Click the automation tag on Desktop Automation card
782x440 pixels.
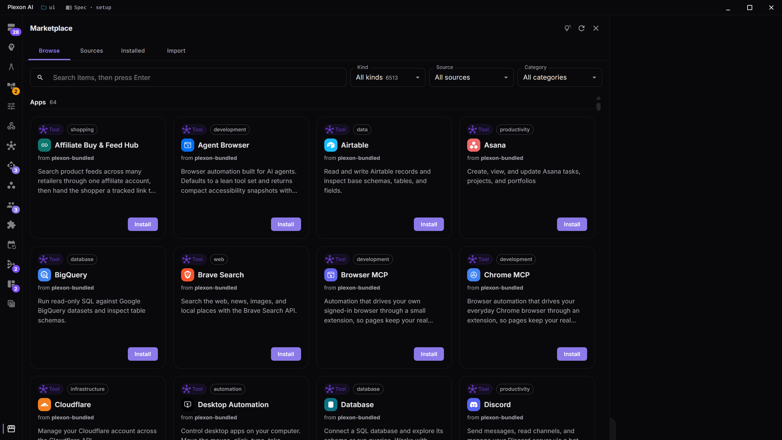pyautogui.click(x=227, y=389)
